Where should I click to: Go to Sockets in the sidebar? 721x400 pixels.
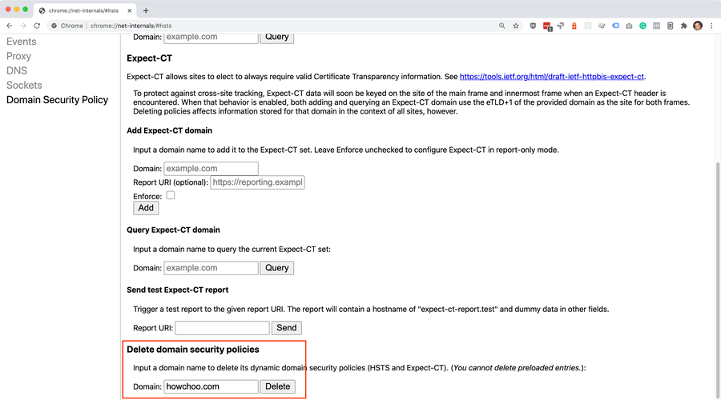[x=24, y=85]
